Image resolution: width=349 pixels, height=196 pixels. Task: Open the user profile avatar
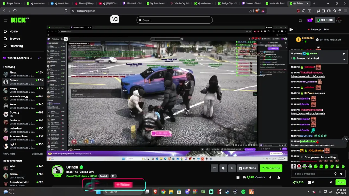click(x=339, y=20)
